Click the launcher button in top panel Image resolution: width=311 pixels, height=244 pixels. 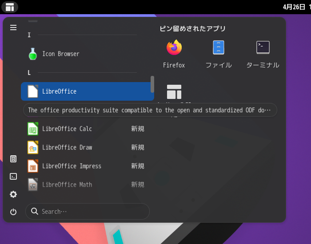click(x=10, y=7)
